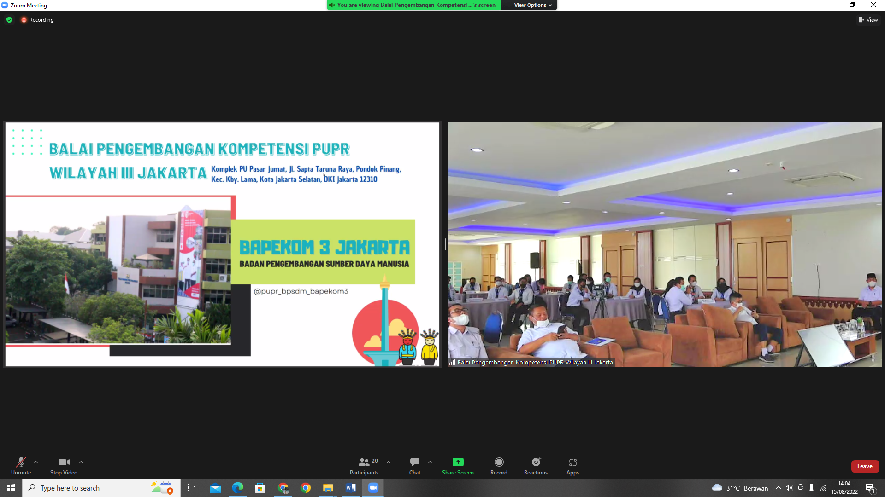Expand video settings arrow beside Stop Video
Screen dimensions: 885x497
pyautogui.click(x=81, y=462)
